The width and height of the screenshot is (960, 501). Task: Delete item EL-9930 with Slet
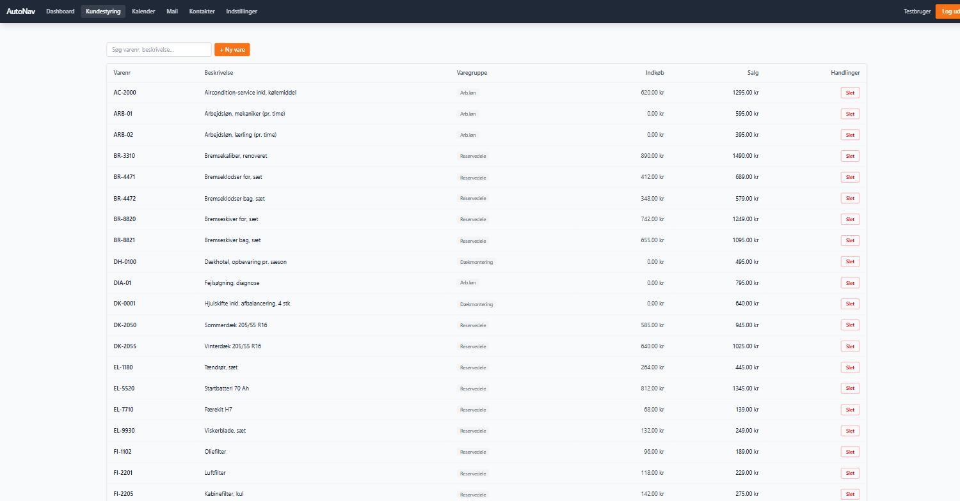(850, 430)
